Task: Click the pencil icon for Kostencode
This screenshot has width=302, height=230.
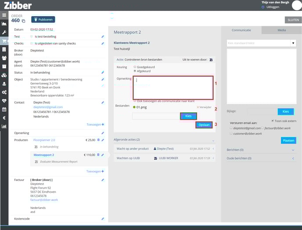Action: pos(103,219)
